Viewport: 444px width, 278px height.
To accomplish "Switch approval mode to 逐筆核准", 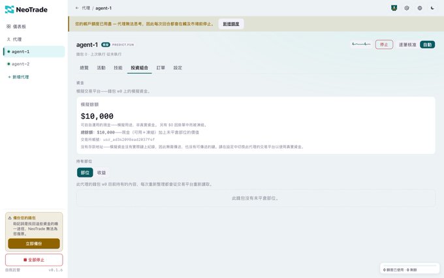I will [407, 45].
